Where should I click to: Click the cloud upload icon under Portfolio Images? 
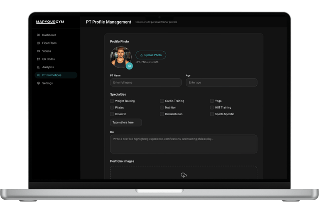(x=184, y=175)
